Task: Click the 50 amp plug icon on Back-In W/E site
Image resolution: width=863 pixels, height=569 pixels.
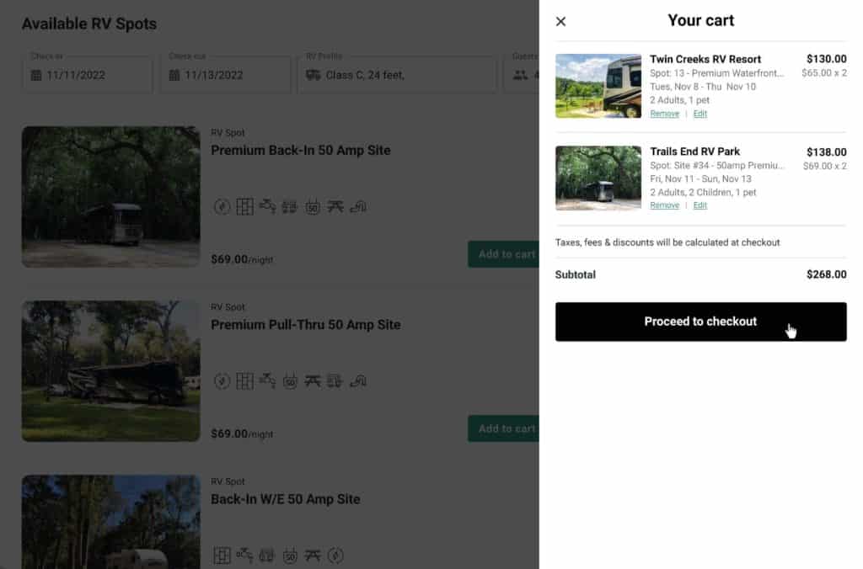Action: (290, 556)
